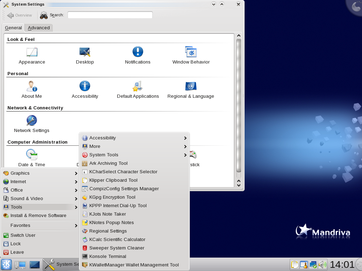The height and width of the screenshot is (271, 362).
Task: Open Notifications settings icon
Action: click(x=138, y=52)
